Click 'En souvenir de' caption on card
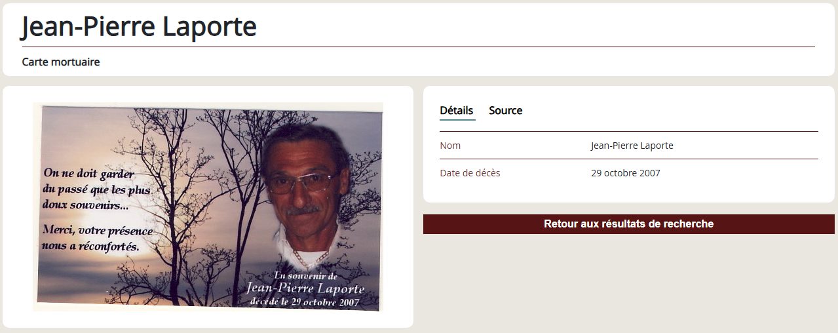 click(305, 277)
